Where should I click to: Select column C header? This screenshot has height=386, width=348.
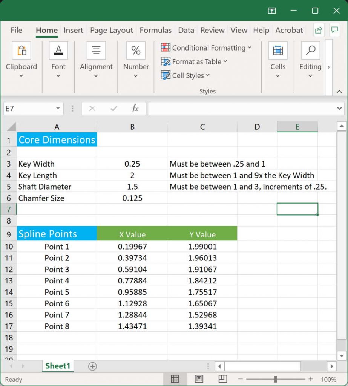click(202, 127)
